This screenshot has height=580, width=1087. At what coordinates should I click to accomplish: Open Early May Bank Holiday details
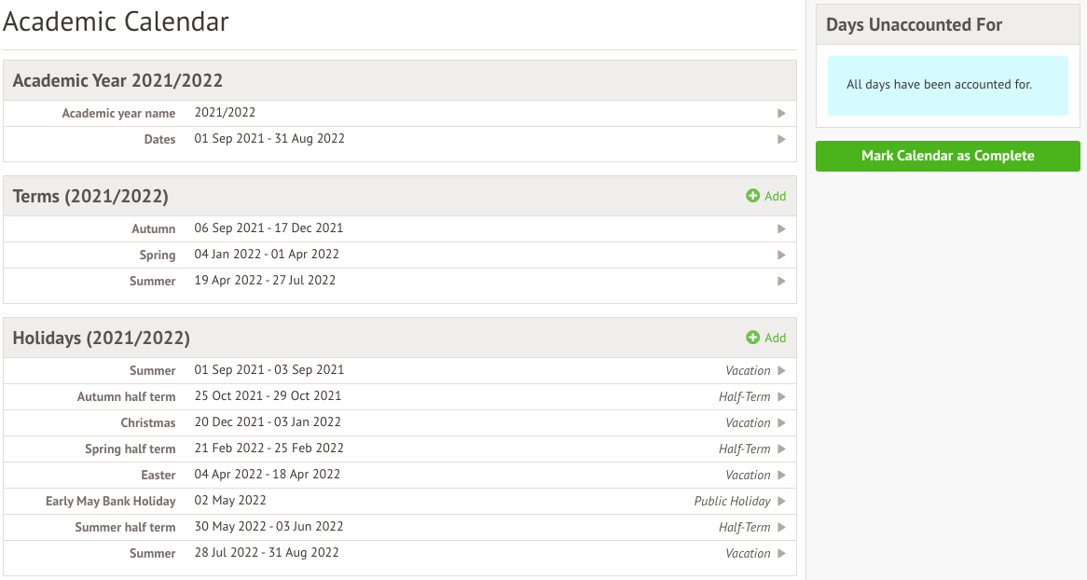coord(781,501)
